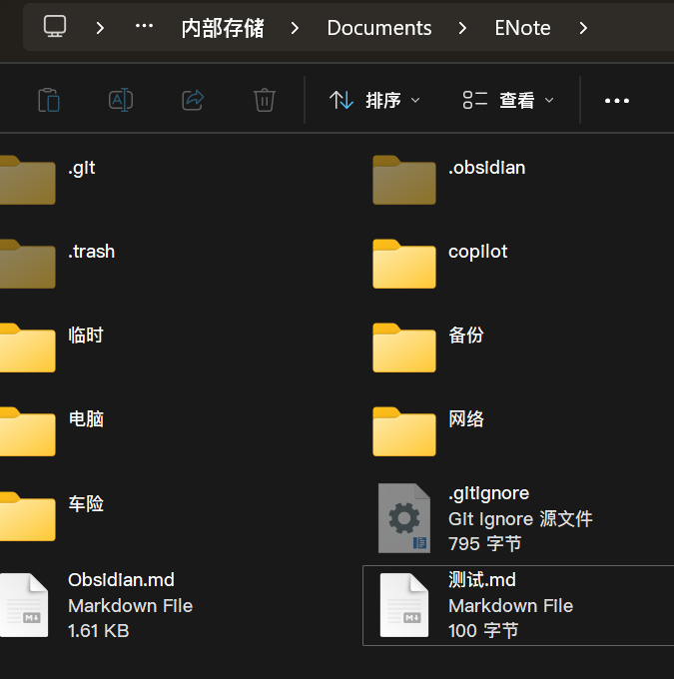Image resolution: width=674 pixels, height=679 pixels.
Task: Click the 电脑 folder name label
Action: click(86, 419)
